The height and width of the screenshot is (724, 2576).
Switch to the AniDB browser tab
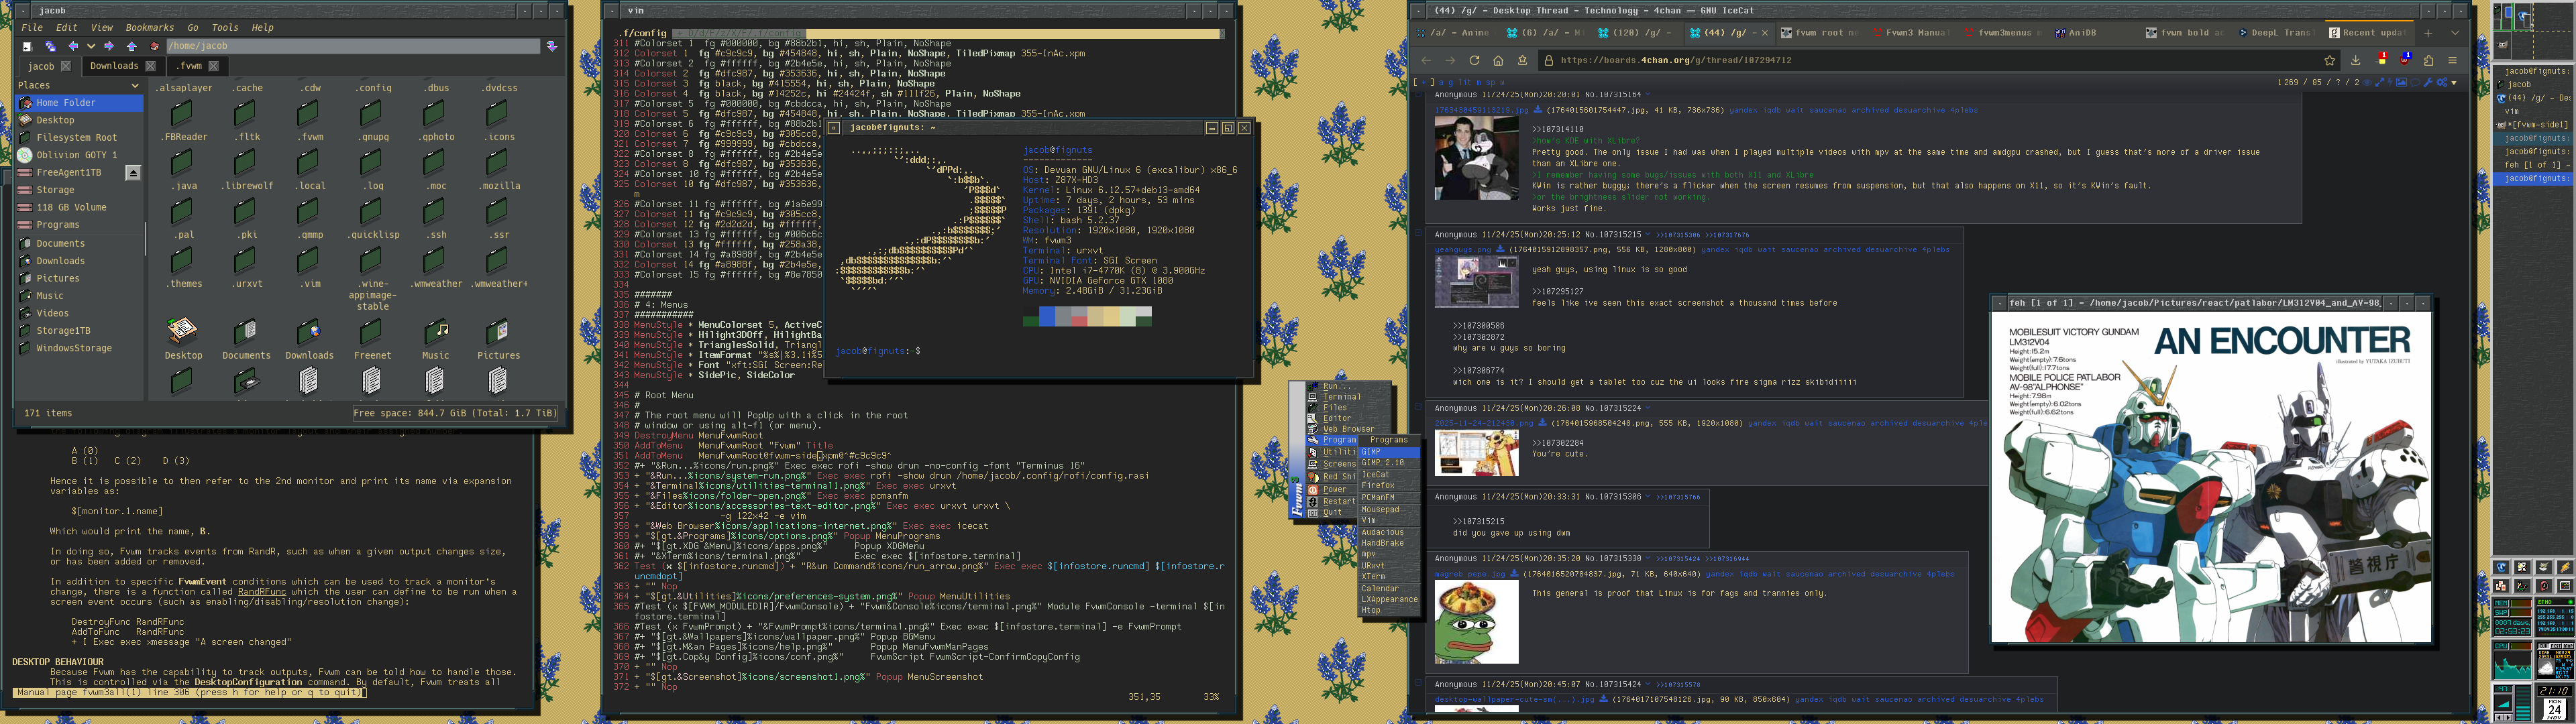(2082, 33)
